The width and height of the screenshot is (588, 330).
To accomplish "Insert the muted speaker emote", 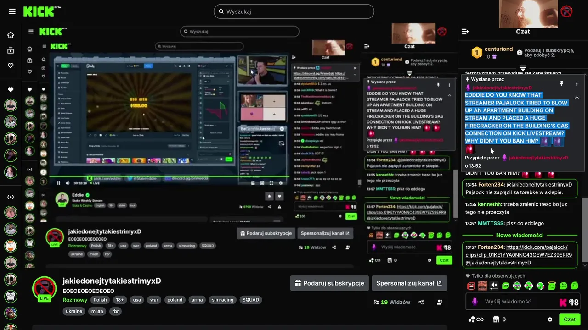I will pos(494,286).
